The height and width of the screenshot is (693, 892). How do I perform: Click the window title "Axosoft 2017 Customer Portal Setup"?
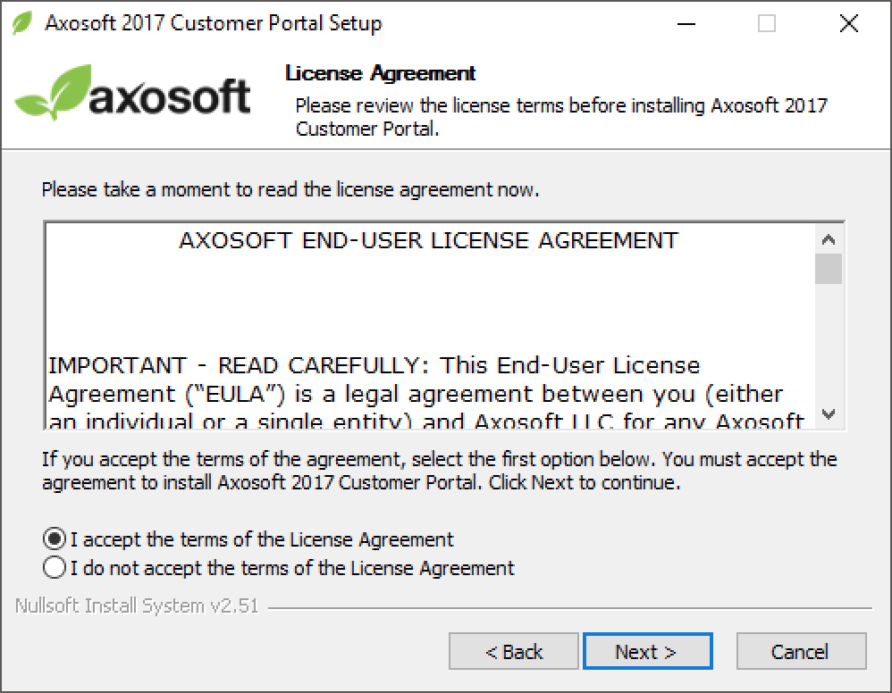[214, 23]
